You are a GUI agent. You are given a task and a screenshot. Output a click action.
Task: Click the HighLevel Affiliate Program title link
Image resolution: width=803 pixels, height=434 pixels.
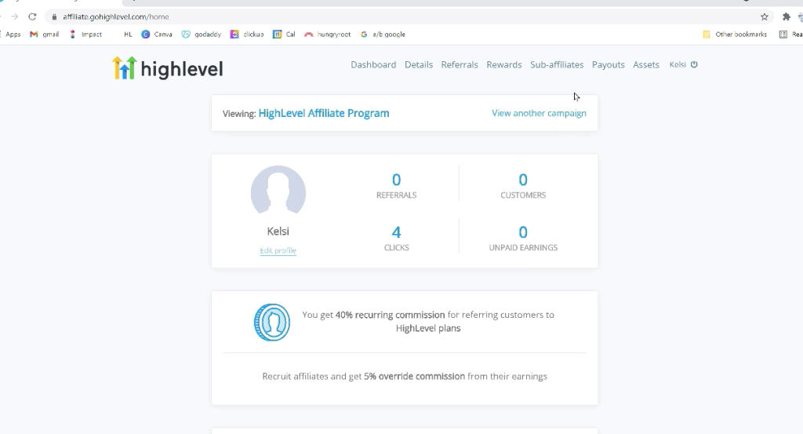point(323,113)
